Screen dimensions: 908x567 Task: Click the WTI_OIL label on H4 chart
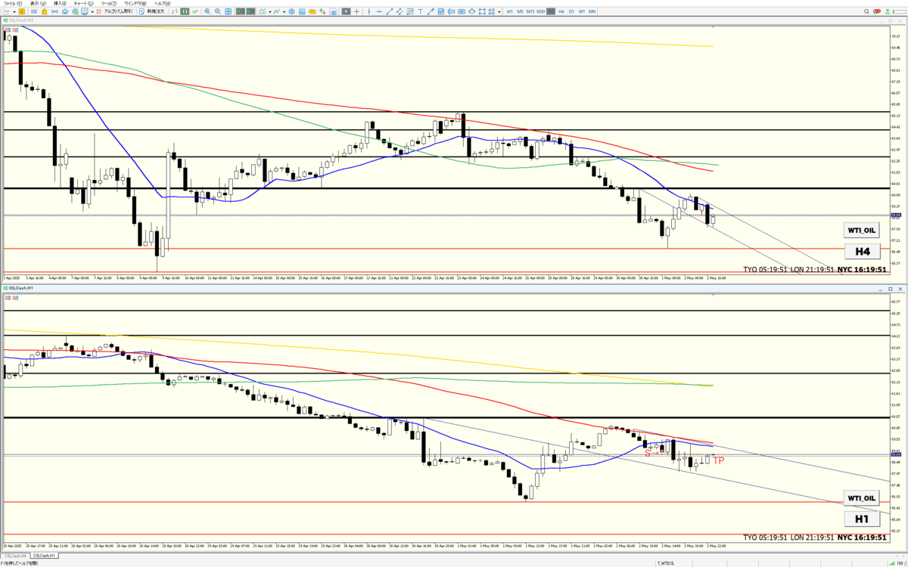[862, 230]
